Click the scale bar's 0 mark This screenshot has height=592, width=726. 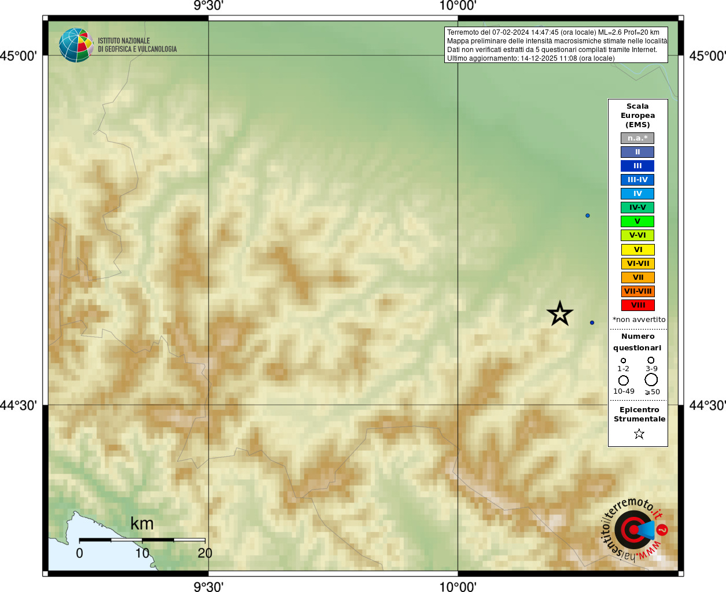pos(79,553)
